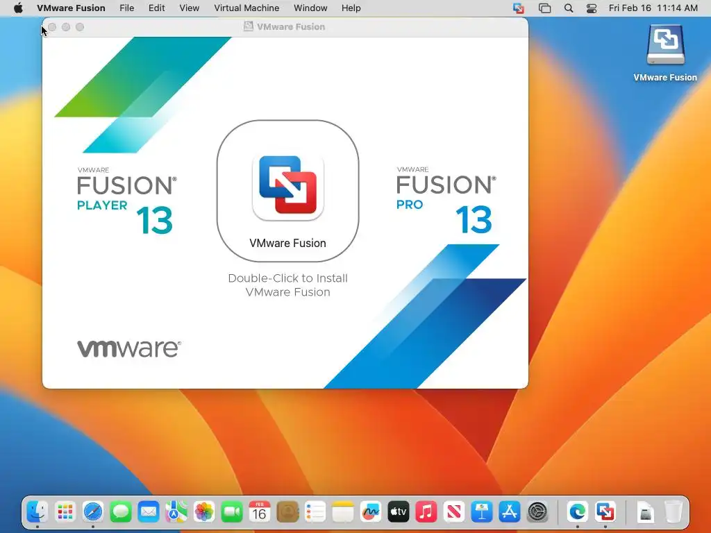Open Contacts from the Dock
Image resolution: width=711 pixels, height=533 pixels.
287,512
